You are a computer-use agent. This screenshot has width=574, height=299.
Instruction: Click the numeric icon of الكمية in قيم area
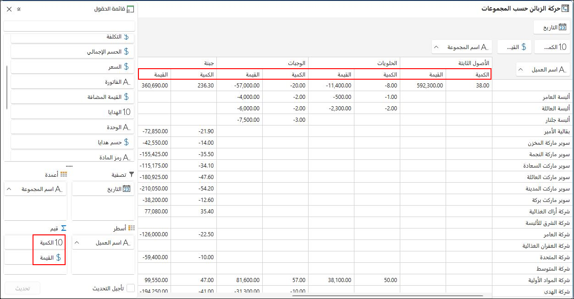(x=59, y=243)
